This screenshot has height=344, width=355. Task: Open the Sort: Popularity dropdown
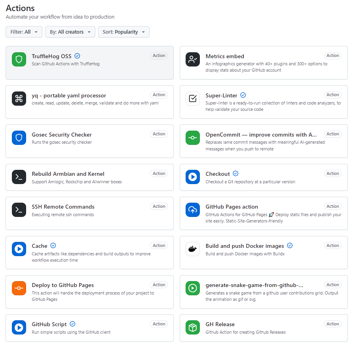tap(124, 32)
